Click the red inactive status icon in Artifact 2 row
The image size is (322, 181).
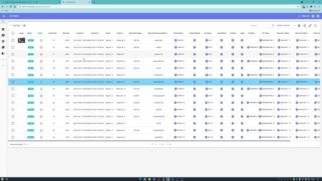click(x=41, y=47)
